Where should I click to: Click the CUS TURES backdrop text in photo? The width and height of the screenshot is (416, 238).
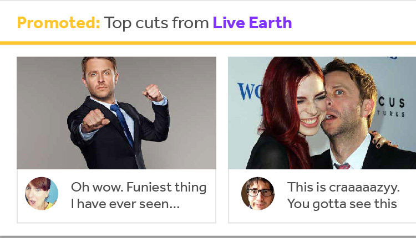point(391,107)
